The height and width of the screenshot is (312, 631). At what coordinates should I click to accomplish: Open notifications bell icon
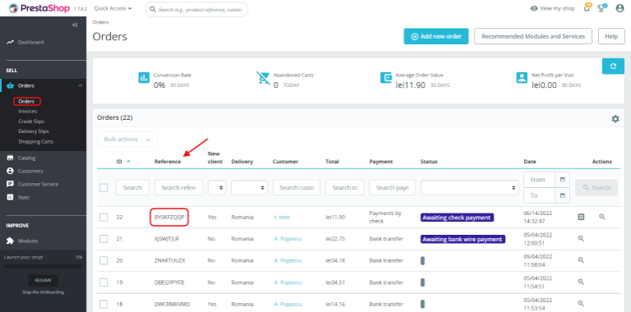[587, 7]
